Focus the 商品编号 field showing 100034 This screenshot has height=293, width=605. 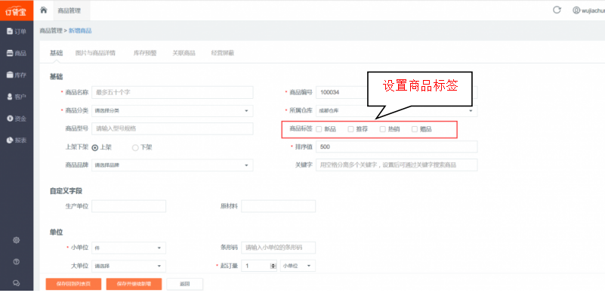pyautogui.click(x=397, y=93)
